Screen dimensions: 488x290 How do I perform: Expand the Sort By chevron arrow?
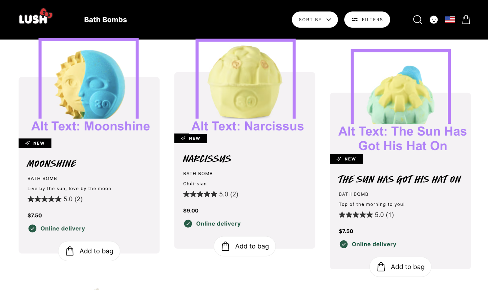pos(329,19)
